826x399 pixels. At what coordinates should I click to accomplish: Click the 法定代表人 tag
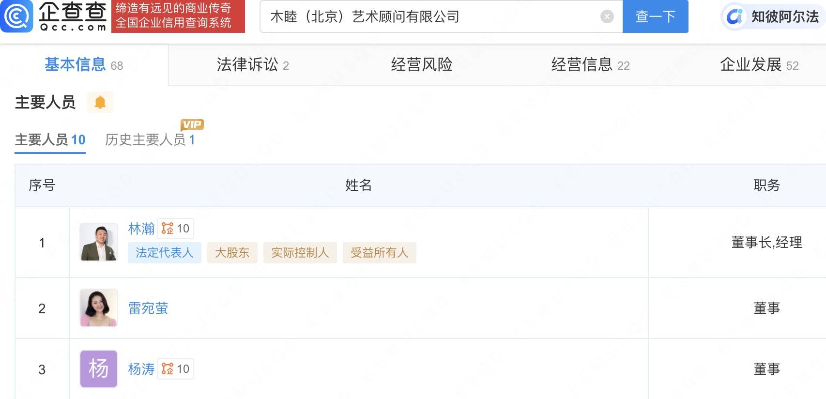[x=165, y=253]
